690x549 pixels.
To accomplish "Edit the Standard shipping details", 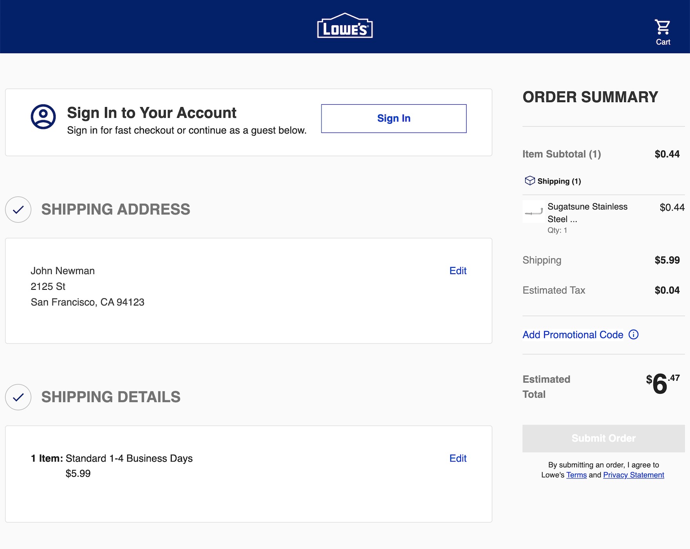I will click(x=458, y=458).
